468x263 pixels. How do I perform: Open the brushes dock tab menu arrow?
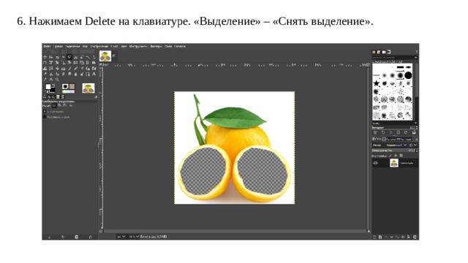pyautogui.click(x=417, y=52)
